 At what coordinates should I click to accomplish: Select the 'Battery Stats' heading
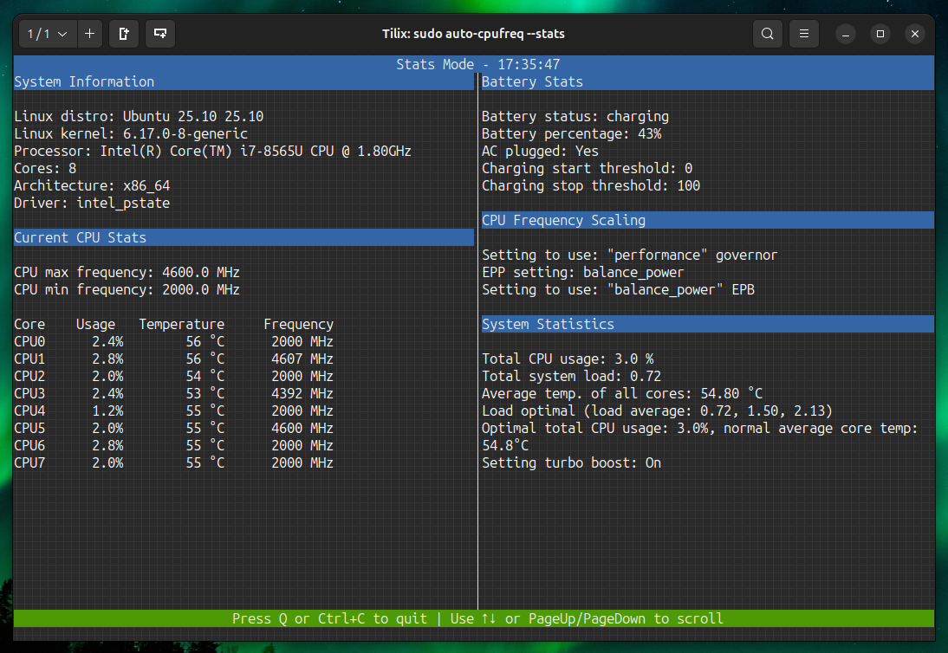[532, 81]
